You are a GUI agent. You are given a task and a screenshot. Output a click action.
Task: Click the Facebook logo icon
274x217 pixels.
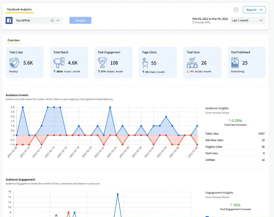[9, 21]
